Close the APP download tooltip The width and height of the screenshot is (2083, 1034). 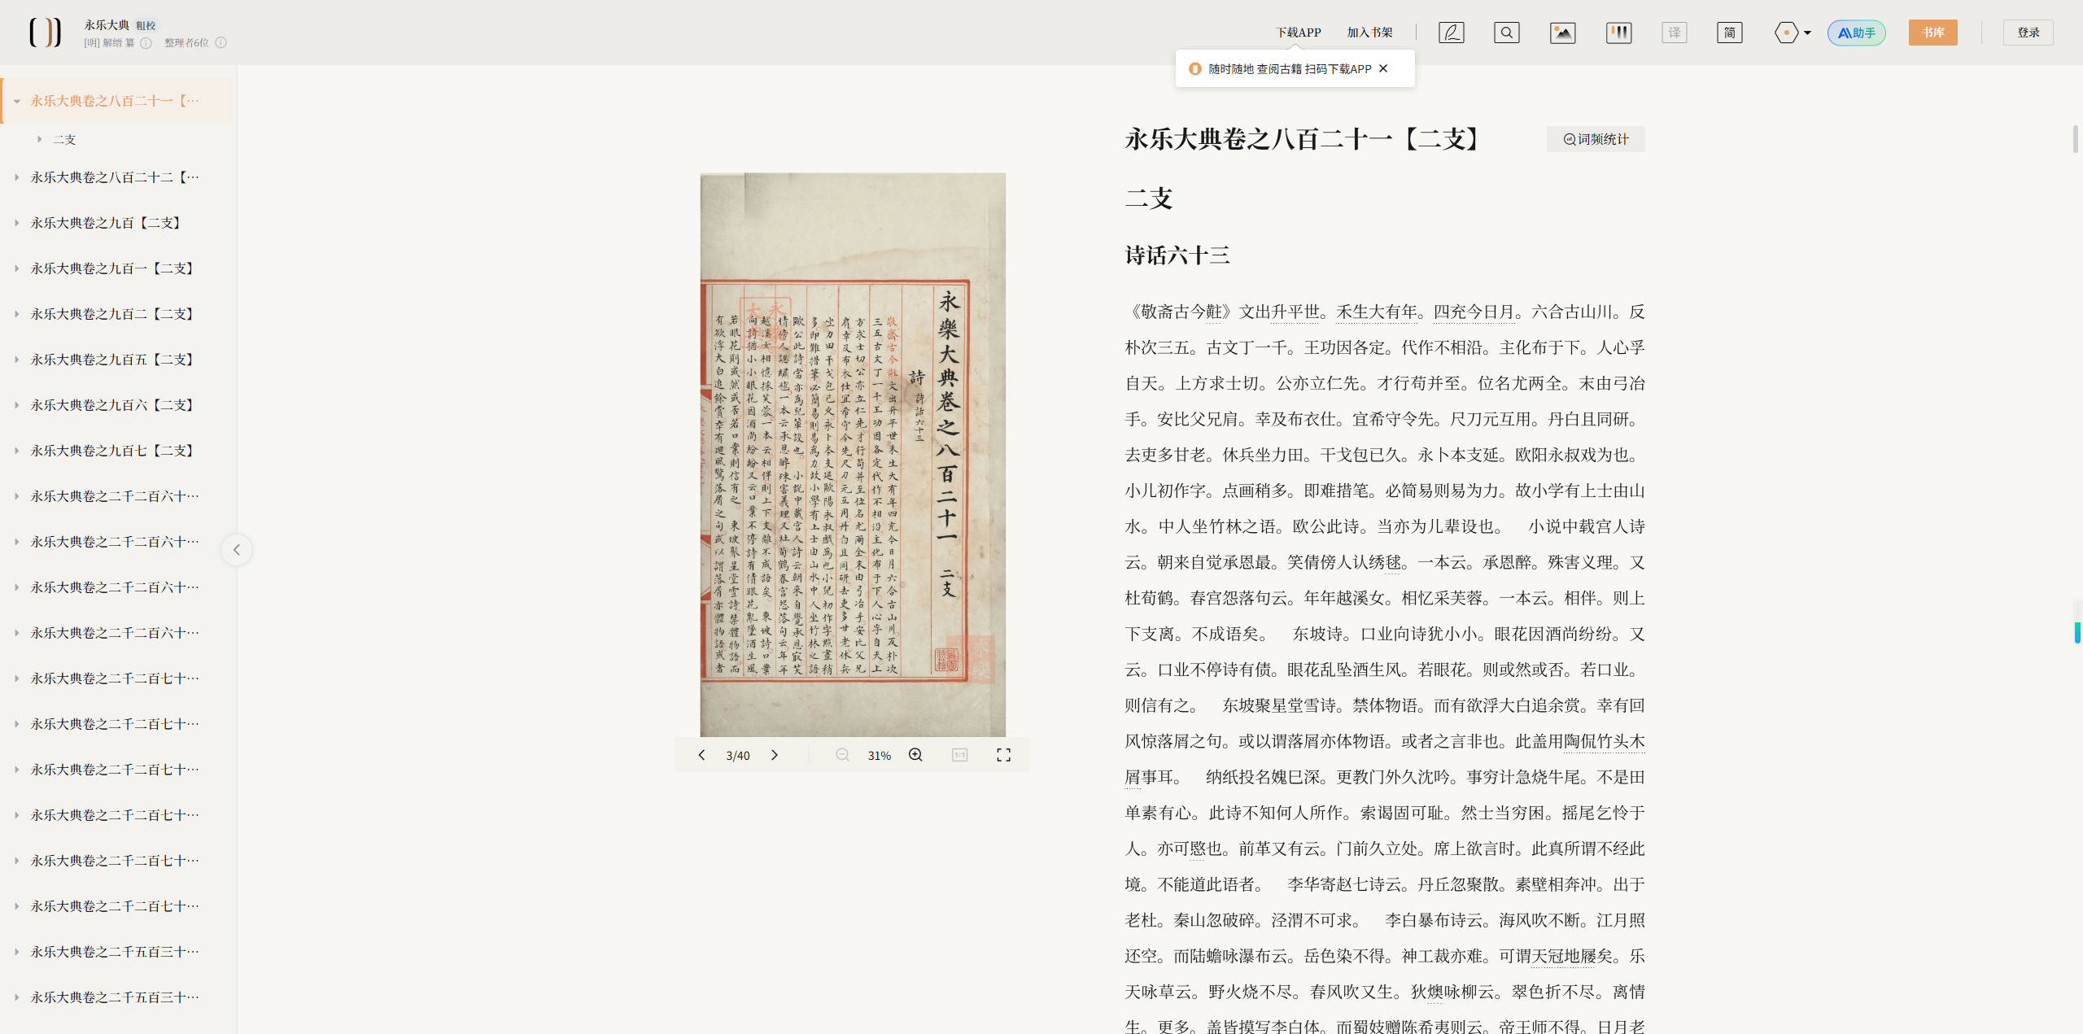click(1383, 68)
